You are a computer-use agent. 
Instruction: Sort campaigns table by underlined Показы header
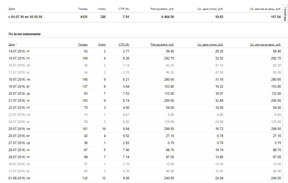[x=83, y=45]
